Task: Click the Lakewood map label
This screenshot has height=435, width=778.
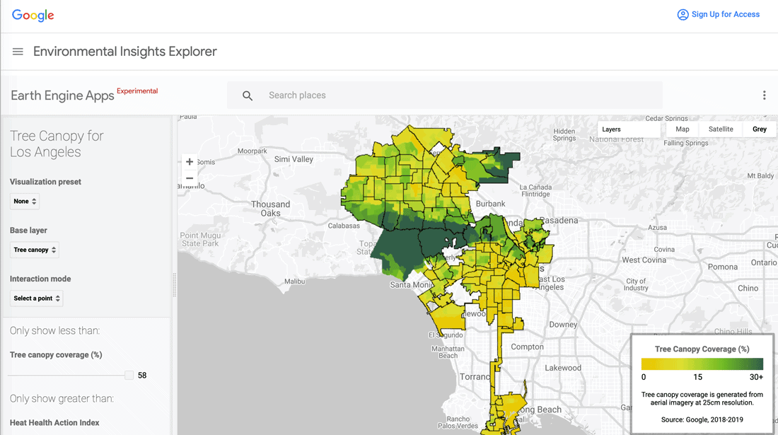Action: point(563,368)
